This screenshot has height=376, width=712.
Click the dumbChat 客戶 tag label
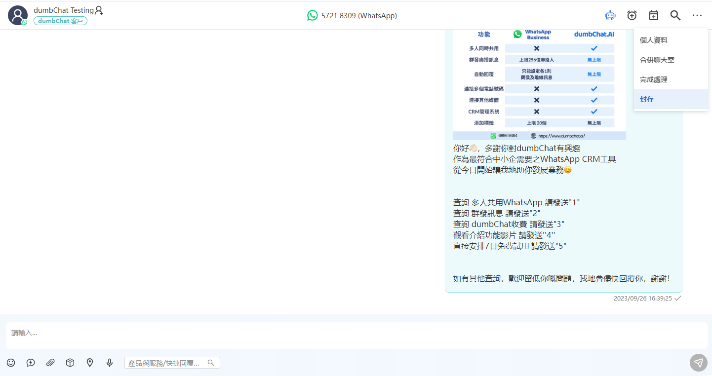[60, 21]
